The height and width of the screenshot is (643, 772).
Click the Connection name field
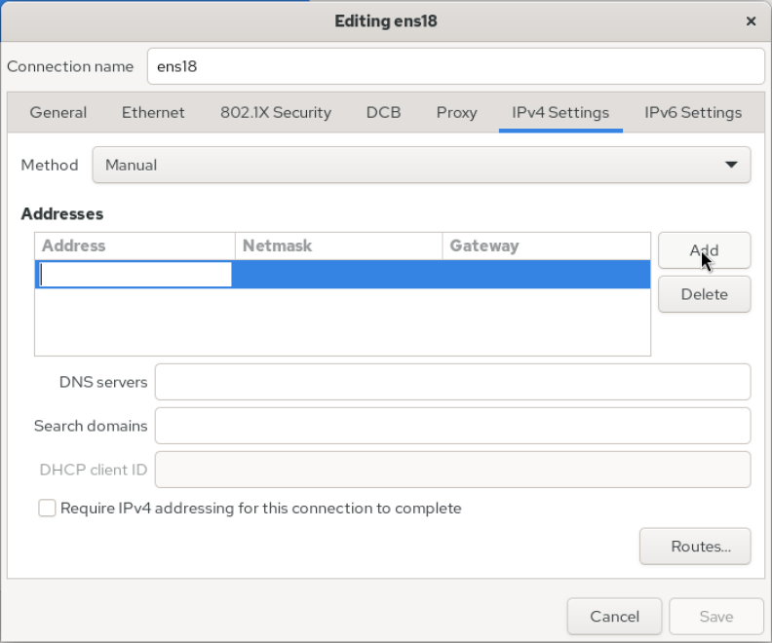tap(455, 66)
